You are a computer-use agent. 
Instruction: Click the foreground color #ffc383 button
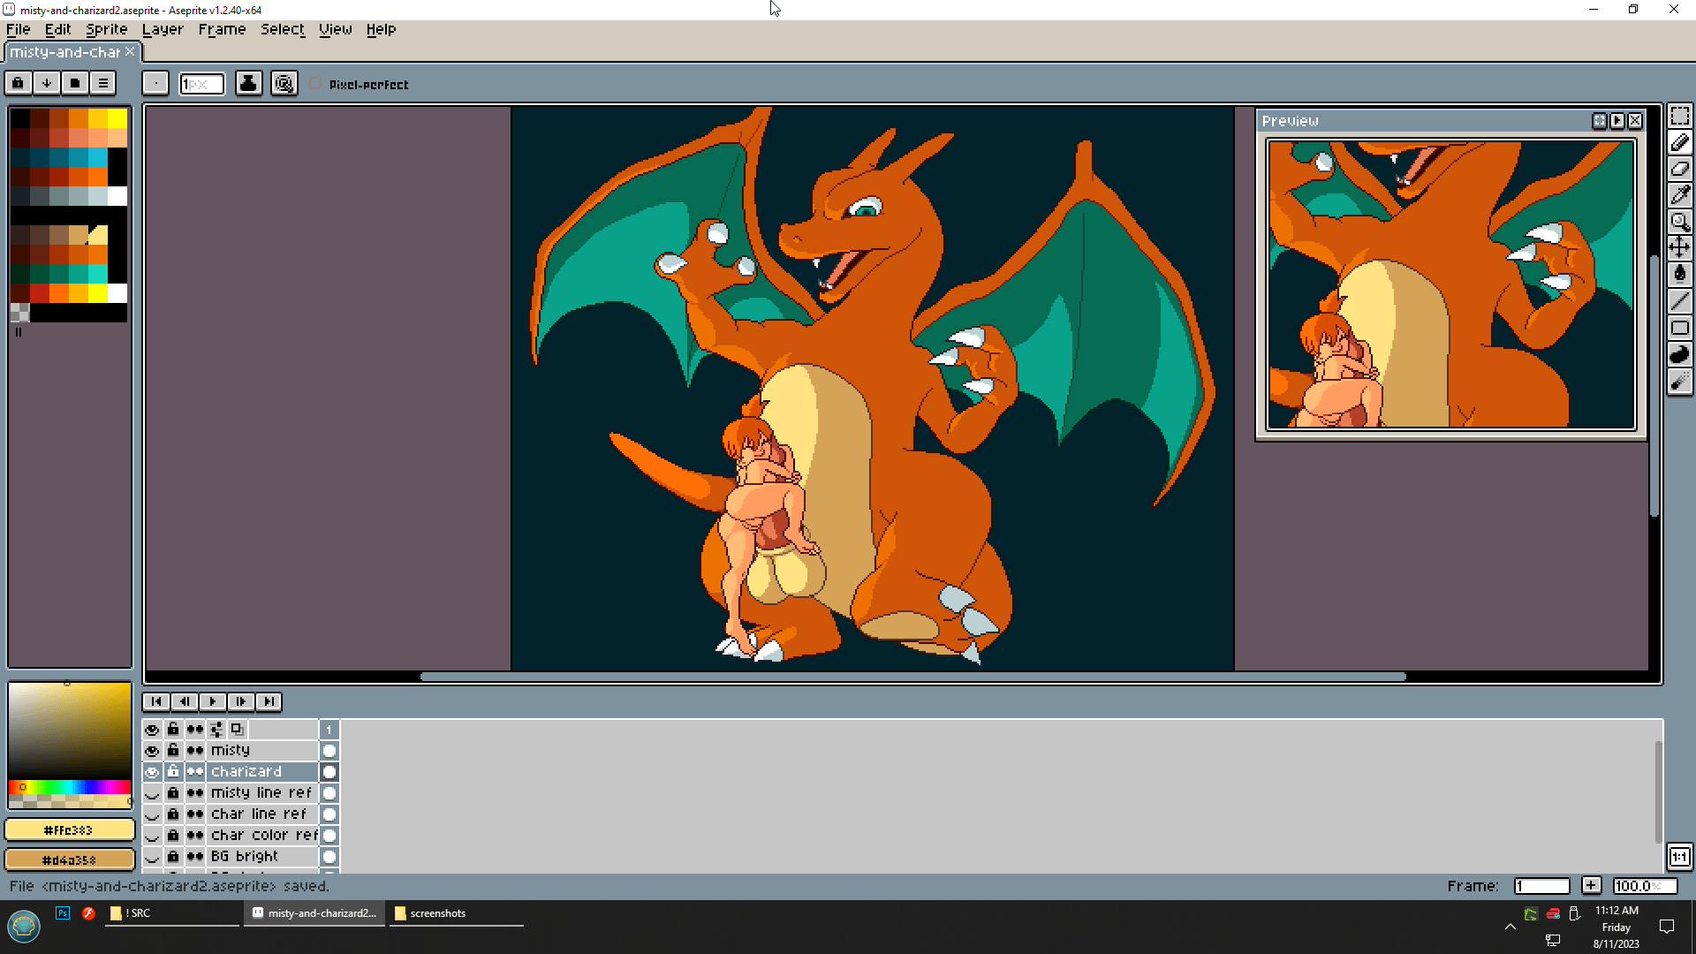[x=69, y=830]
